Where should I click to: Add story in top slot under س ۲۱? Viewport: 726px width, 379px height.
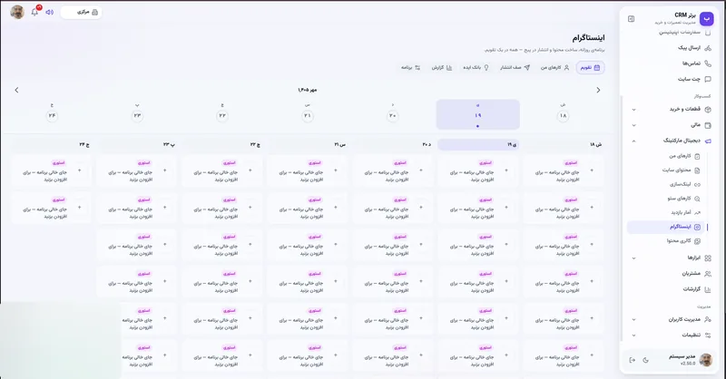tap(336, 170)
